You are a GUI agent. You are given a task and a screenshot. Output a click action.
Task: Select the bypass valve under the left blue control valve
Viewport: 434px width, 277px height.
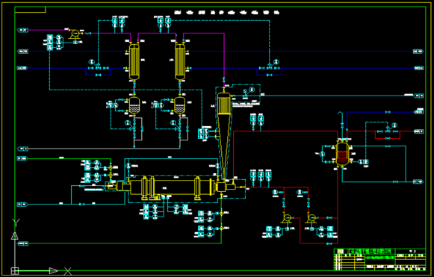[x=99, y=75]
